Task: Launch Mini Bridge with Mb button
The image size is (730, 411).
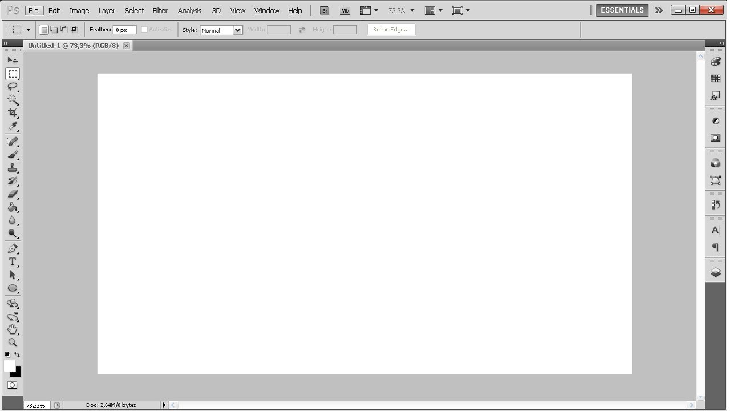Action: 344,10
